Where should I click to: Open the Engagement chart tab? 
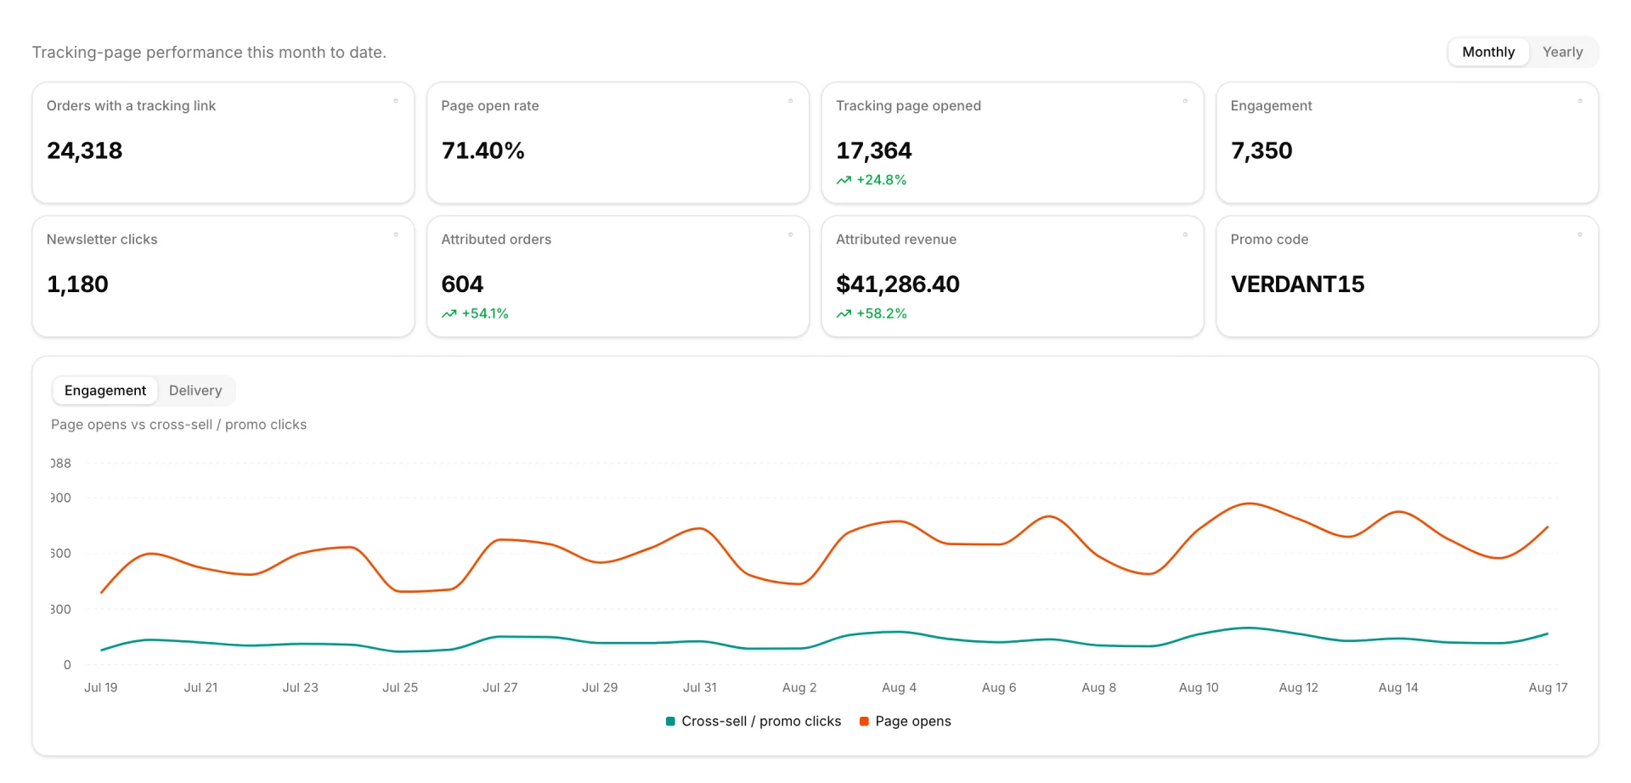(x=105, y=391)
